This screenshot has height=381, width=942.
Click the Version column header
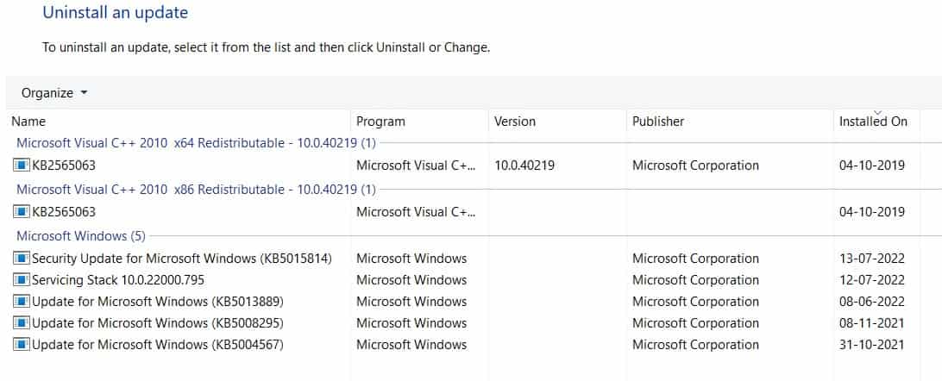coord(515,122)
